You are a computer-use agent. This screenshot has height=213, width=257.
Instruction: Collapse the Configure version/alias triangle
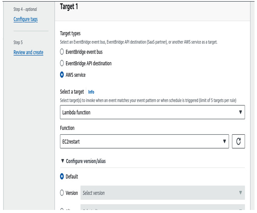tap(63, 161)
